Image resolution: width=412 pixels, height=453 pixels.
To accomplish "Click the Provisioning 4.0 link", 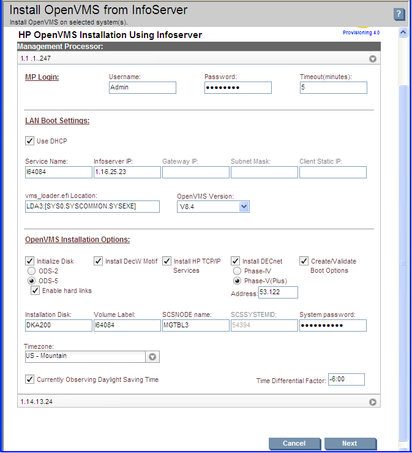I will click(361, 32).
